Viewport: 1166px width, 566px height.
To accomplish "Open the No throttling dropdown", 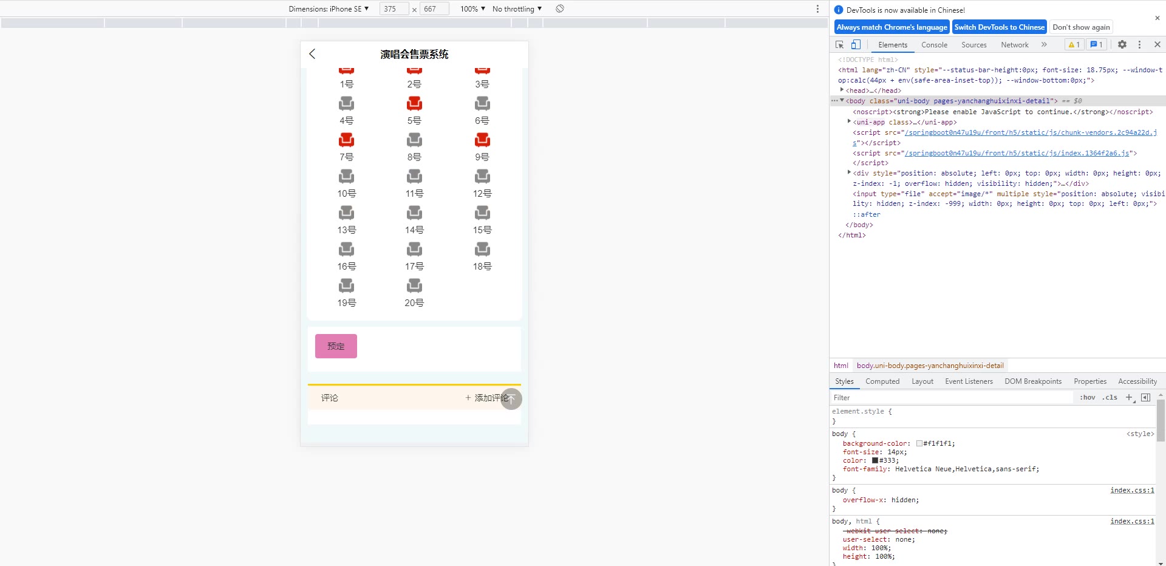I will (517, 9).
